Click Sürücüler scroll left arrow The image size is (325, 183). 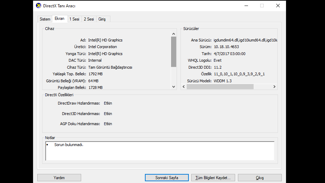(x=184, y=86)
